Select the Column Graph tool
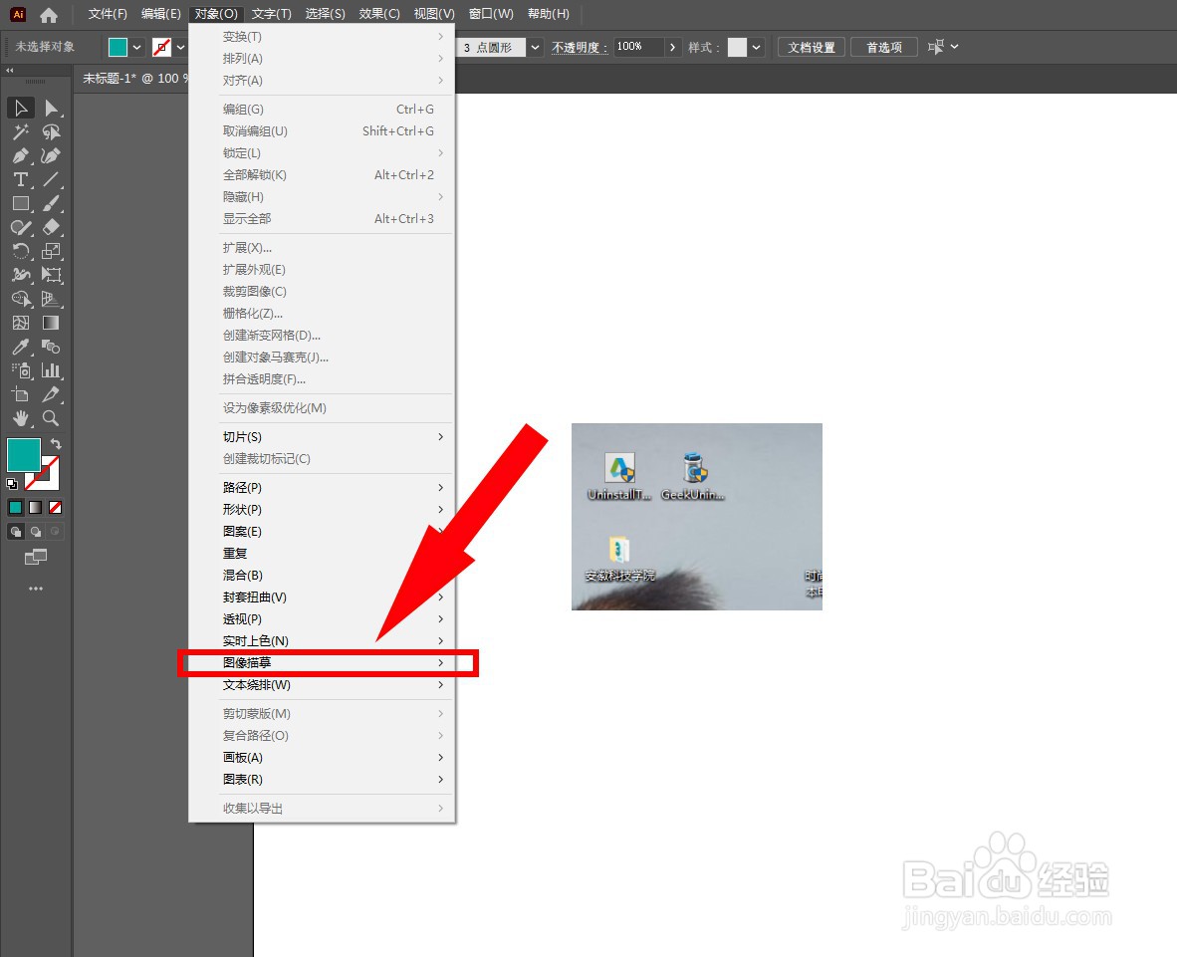1177x957 pixels. pyautogui.click(x=51, y=370)
